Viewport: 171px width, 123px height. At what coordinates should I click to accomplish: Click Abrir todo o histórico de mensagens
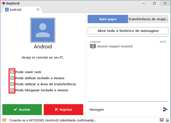click(x=128, y=31)
